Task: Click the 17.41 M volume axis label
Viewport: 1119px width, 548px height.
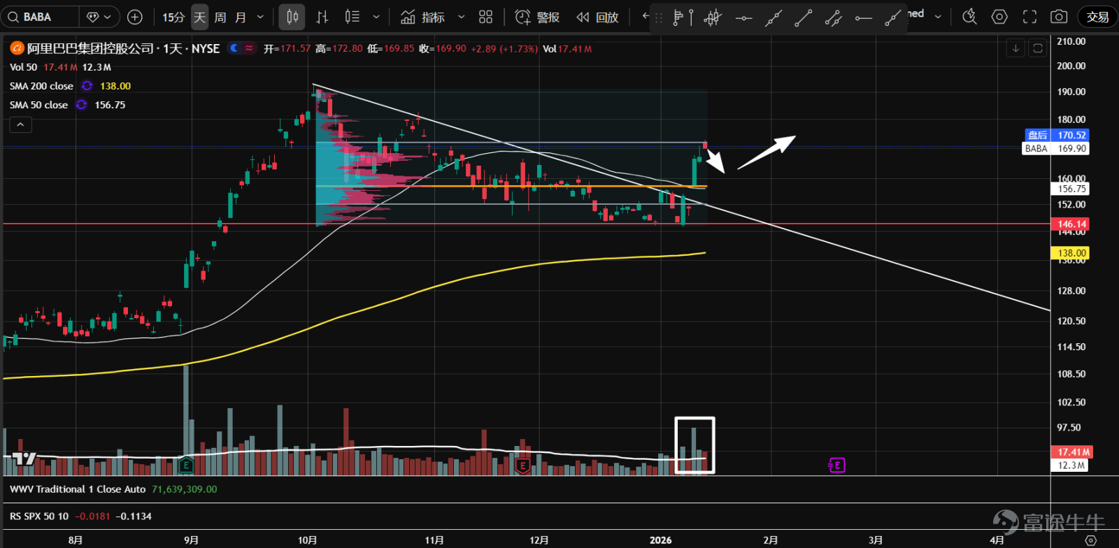Action: click(x=1072, y=452)
